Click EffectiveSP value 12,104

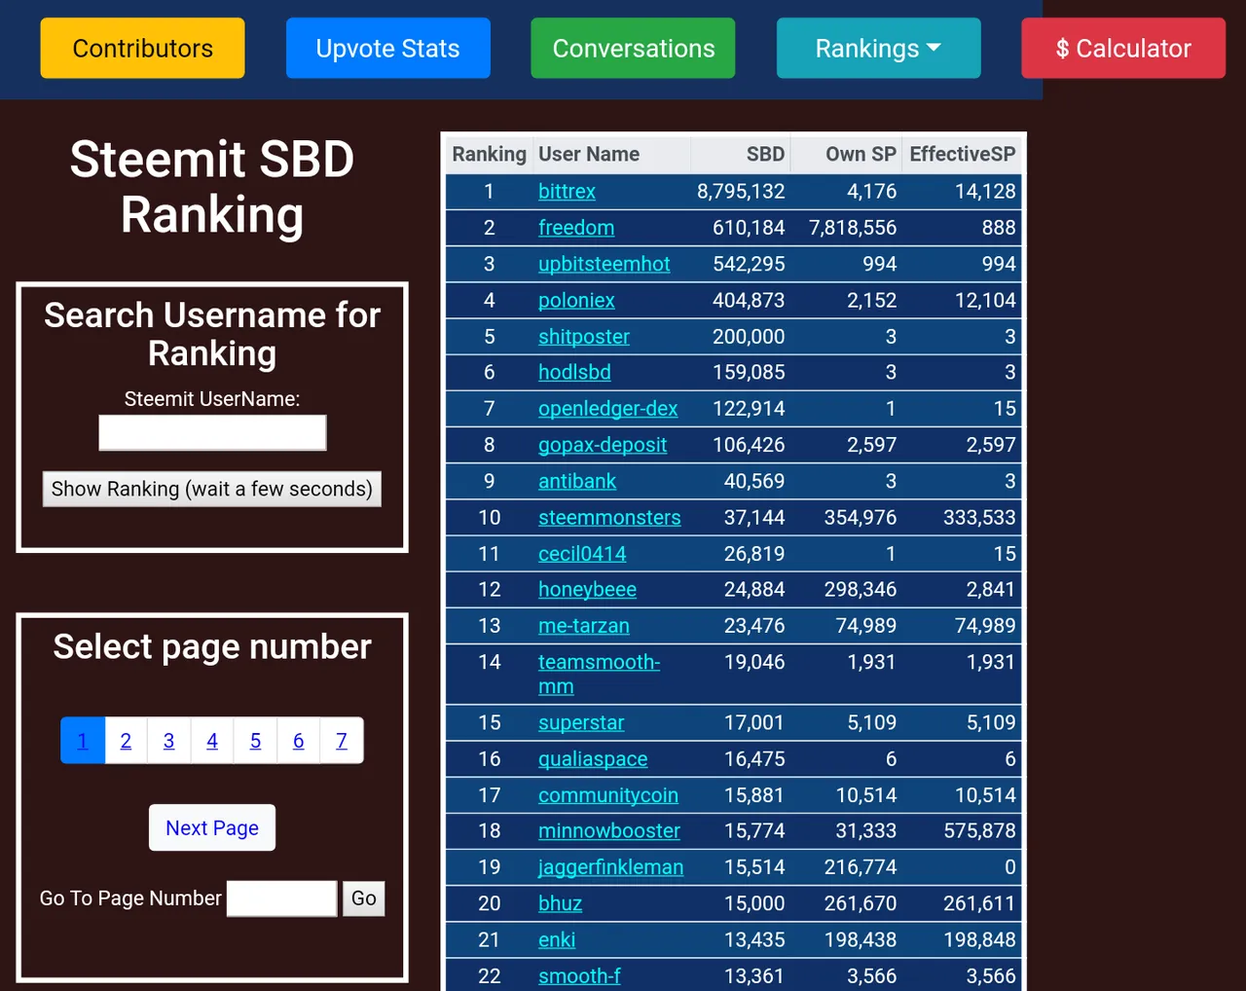click(x=985, y=300)
